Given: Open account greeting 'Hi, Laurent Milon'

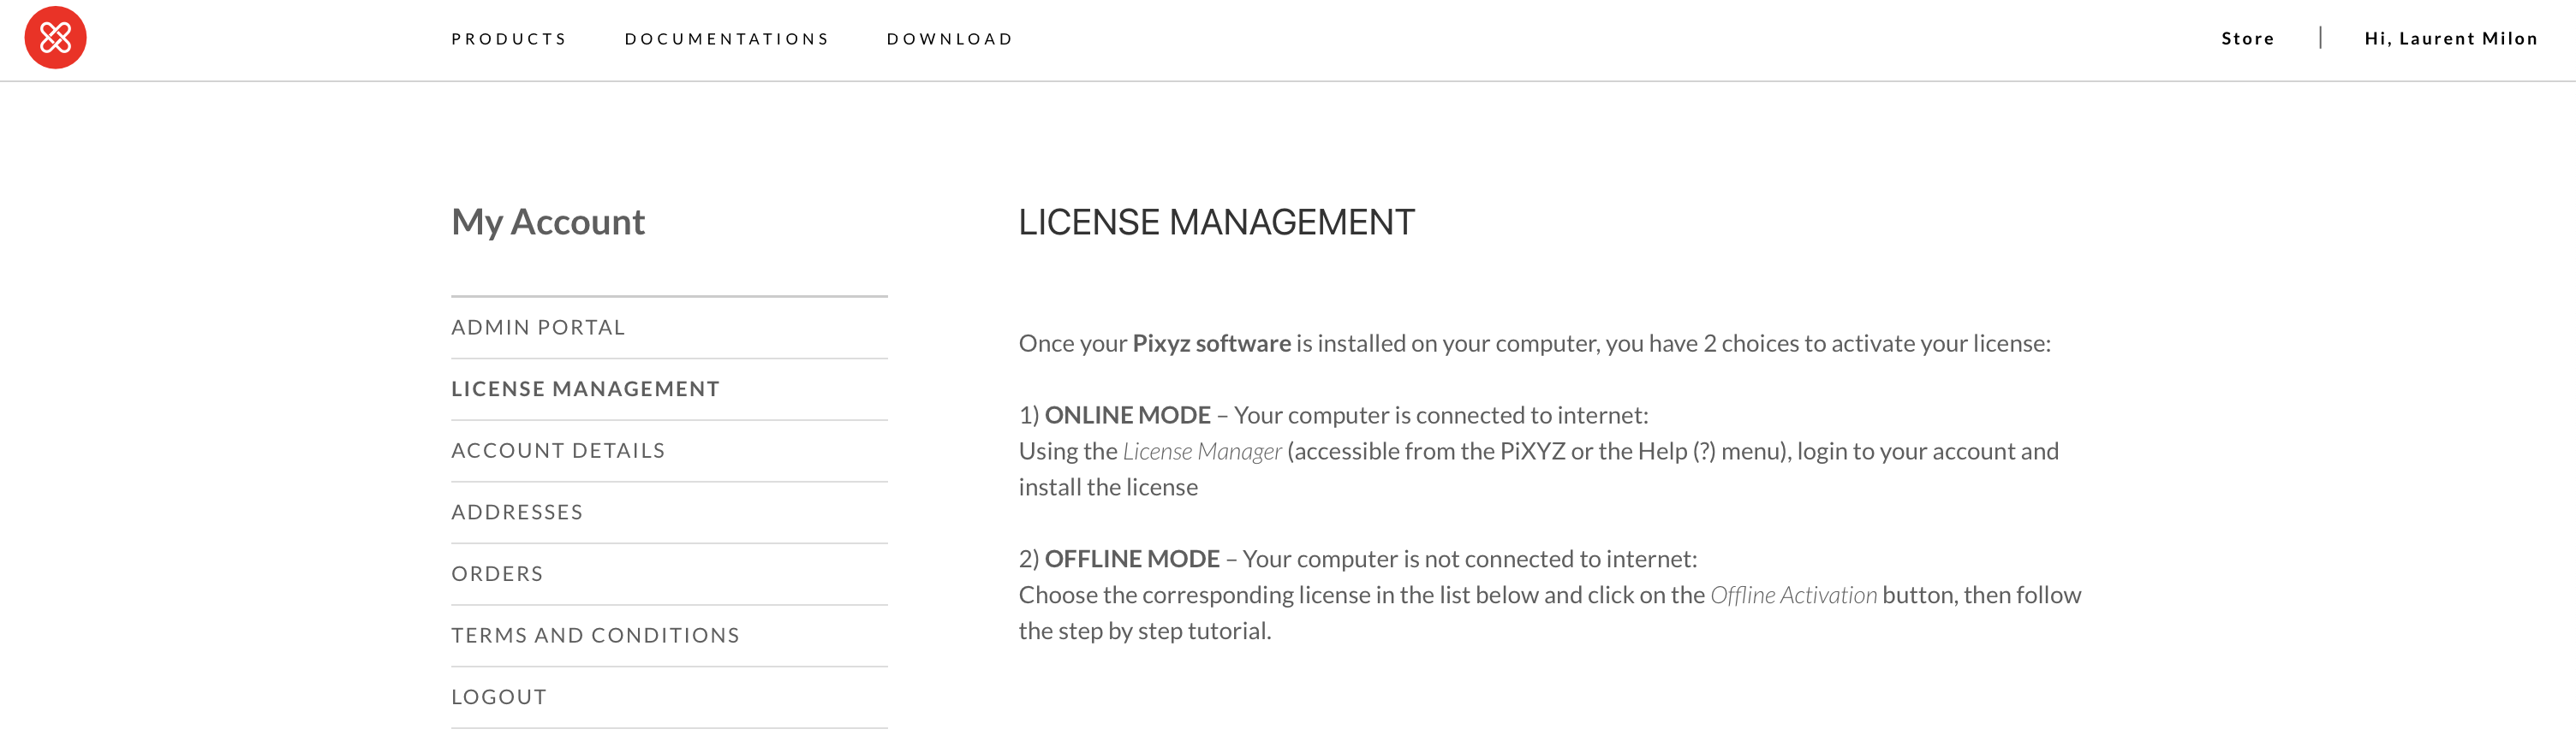Looking at the screenshot, I should tap(2451, 38).
